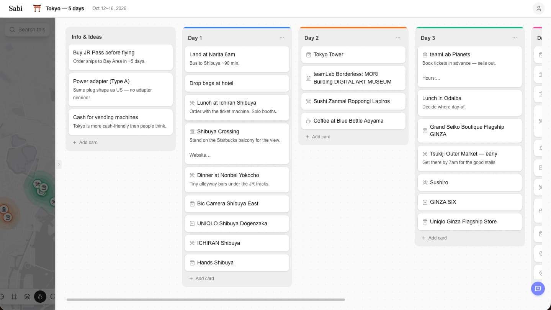Select the grid view map tool
The height and width of the screenshot is (310, 551).
[14, 296]
